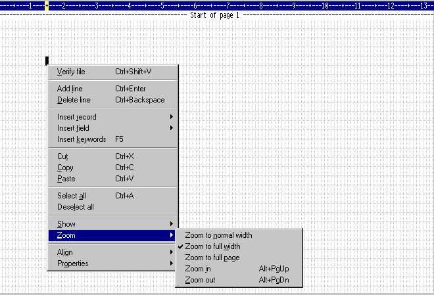This screenshot has width=434, height=295.
Task: Click Zoom in submenu entry
Action: (x=198, y=269)
